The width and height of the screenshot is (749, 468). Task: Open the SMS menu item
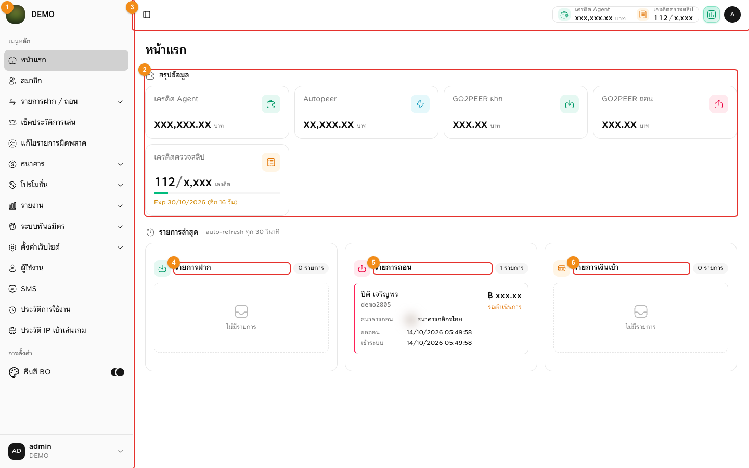tap(66, 289)
